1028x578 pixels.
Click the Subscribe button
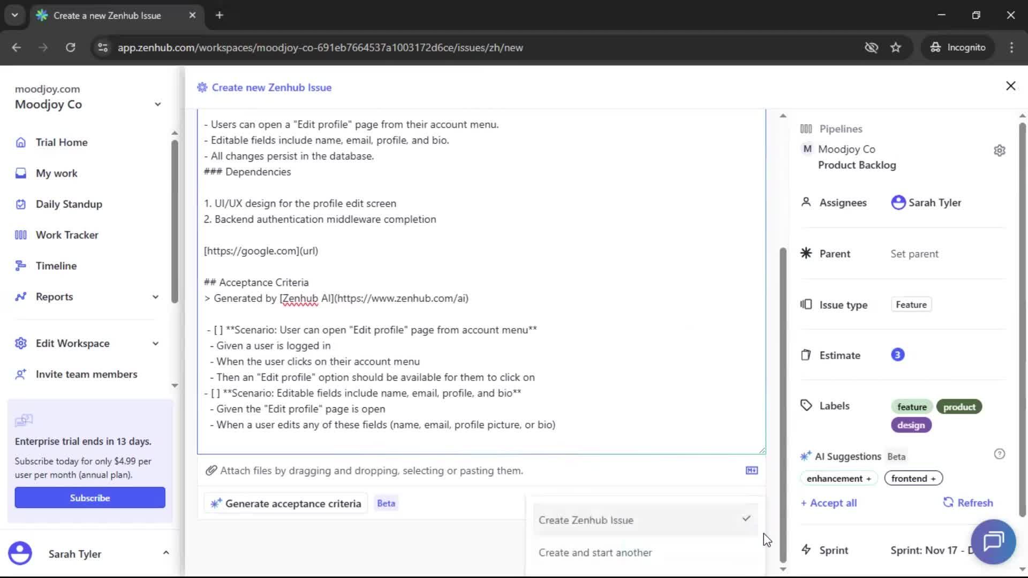pyautogui.click(x=89, y=497)
